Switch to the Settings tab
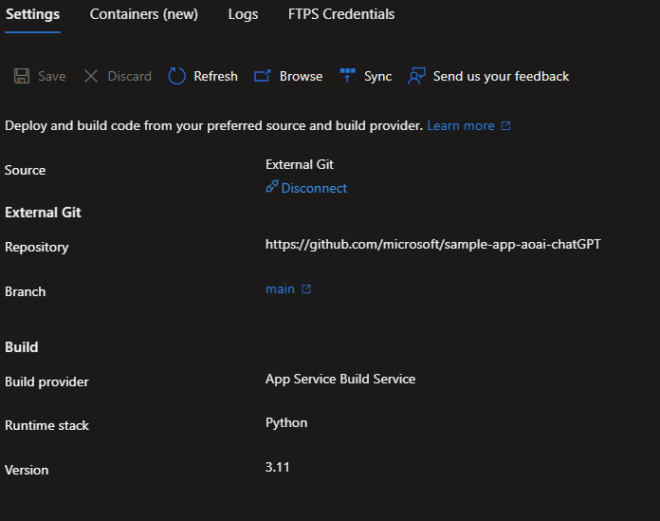Viewport: 660px width, 521px height. click(32, 14)
